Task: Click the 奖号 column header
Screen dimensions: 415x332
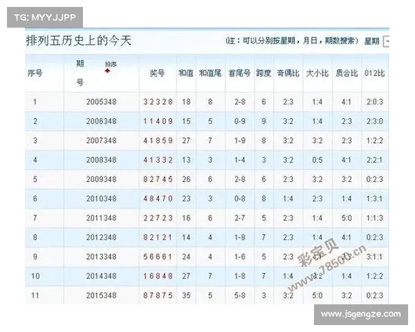Action: pos(157,73)
